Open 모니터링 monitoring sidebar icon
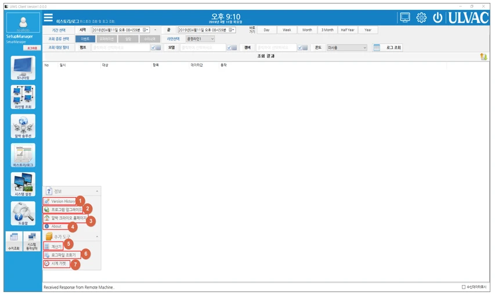Image resolution: width=495 pixels, height=295 pixels. [x=23, y=68]
